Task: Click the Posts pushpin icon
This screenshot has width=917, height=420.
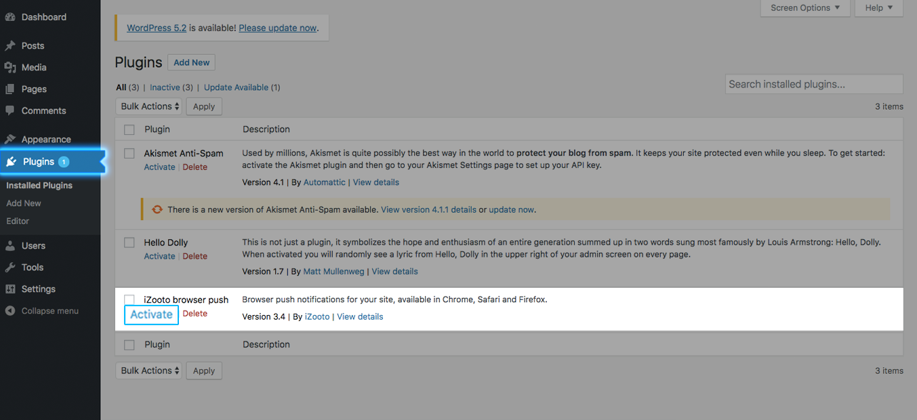Action: pos(10,46)
